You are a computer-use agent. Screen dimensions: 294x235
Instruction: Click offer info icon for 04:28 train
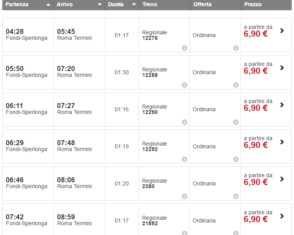point(236,48)
